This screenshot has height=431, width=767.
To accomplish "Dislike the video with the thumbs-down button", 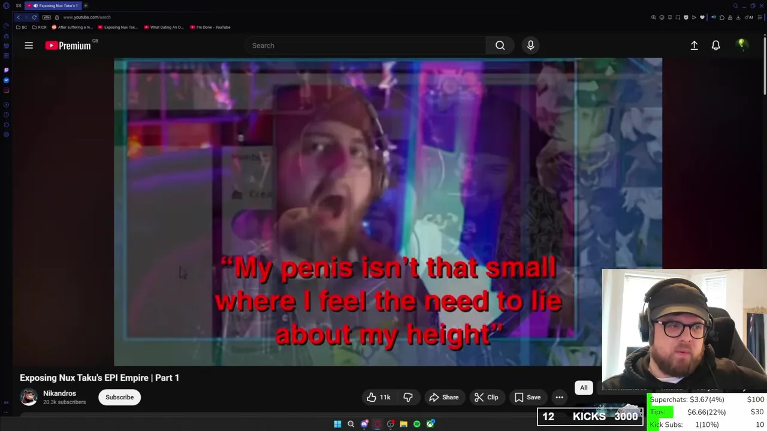I will tap(408, 397).
